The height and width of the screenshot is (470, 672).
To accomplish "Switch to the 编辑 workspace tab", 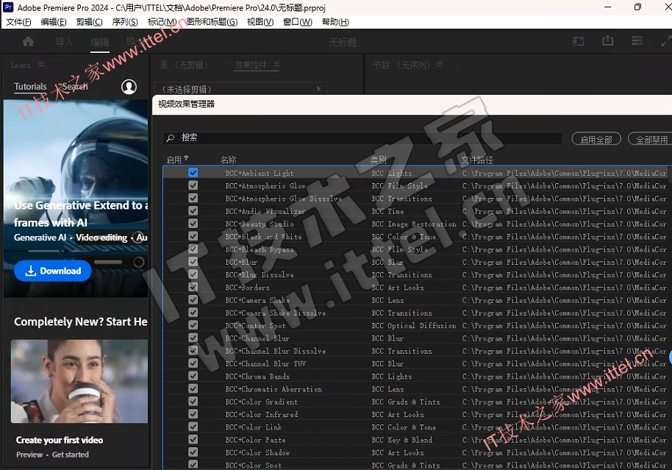I will point(99,42).
